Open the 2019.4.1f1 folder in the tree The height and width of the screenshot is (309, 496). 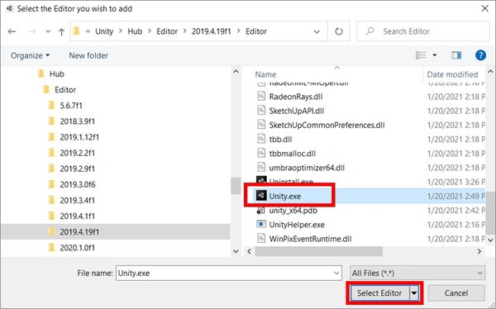pos(78,216)
